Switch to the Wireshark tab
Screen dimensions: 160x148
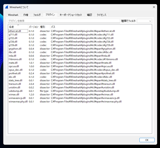pos(13,15)
